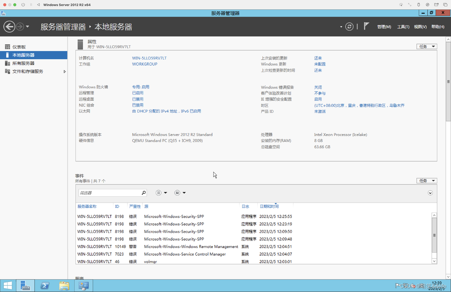
Task: Select event 10149 Windows Remote Management row
Action: (254, 247)
